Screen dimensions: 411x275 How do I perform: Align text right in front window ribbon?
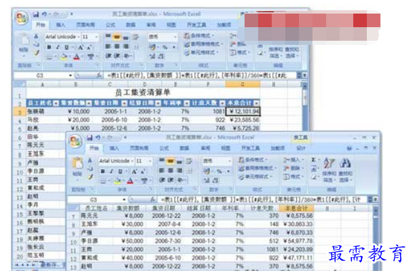(x=179, y=170)
